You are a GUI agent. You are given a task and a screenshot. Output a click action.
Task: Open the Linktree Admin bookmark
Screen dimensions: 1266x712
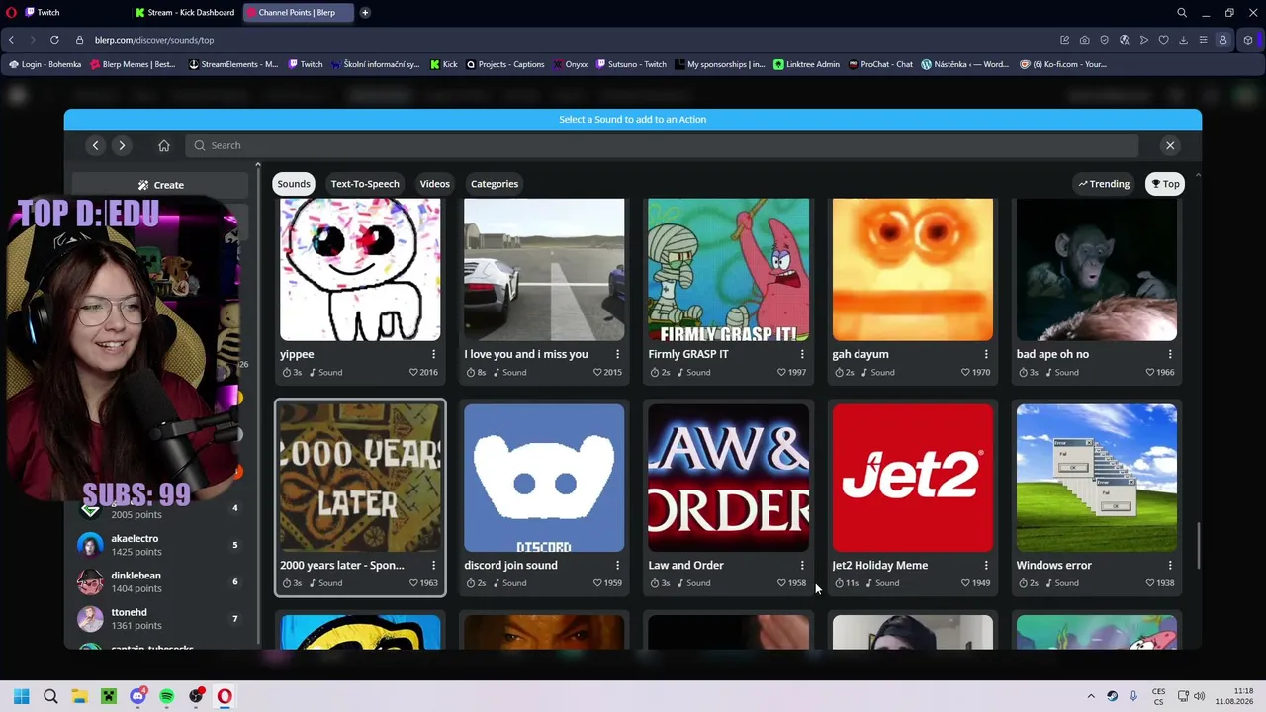tap(806, 64)
